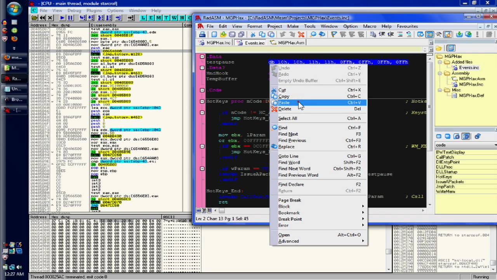
Task: Click the Close X icon in OllyDbg toolbar
Action: pos(50,18)
